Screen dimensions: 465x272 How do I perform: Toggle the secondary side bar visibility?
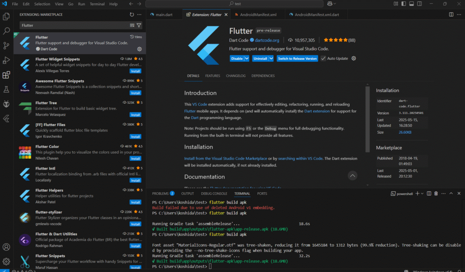click(x=419, y=4)
